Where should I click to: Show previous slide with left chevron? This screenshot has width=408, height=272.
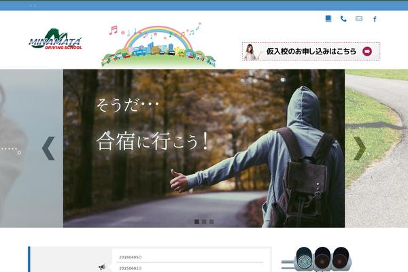point(48,148)
